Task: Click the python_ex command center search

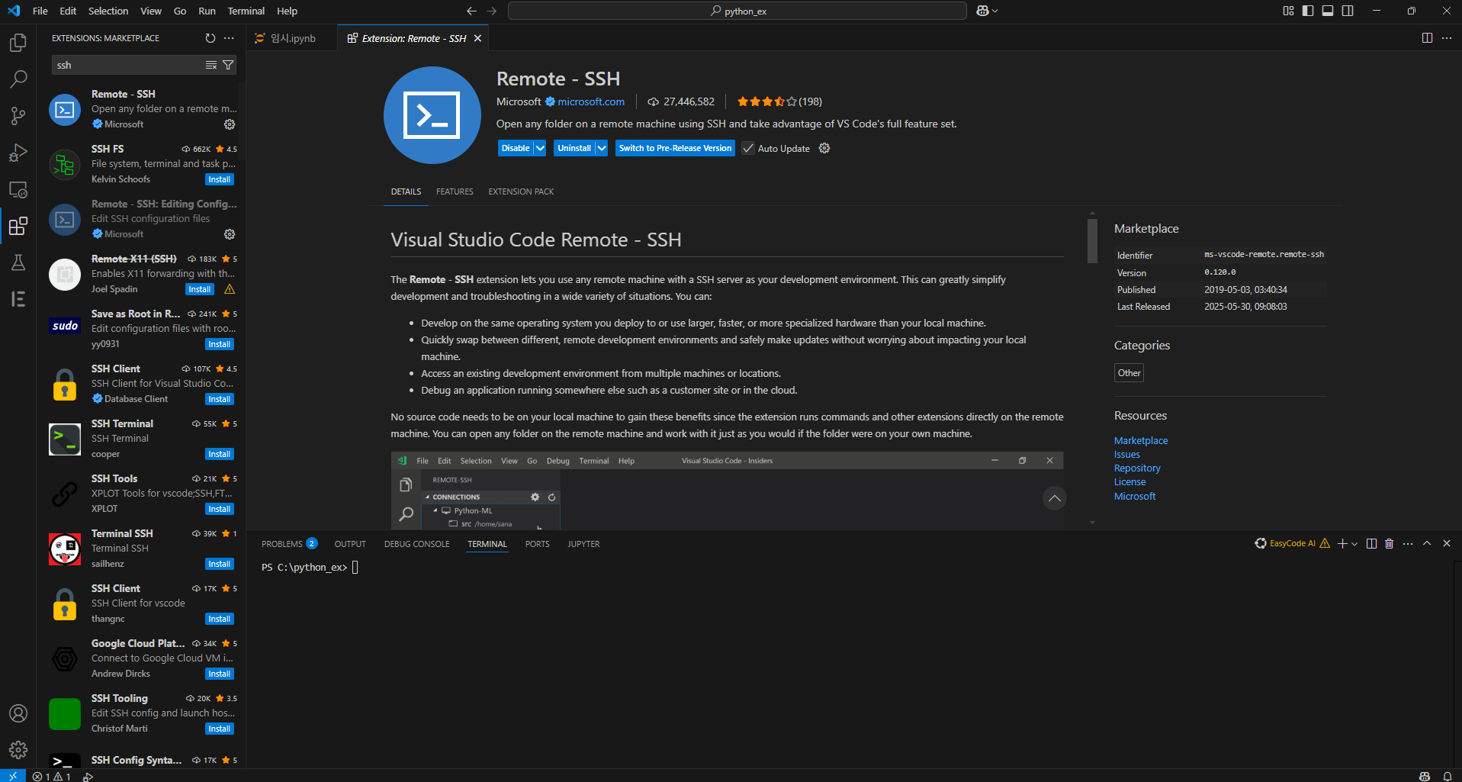Action: click(737, 11)
